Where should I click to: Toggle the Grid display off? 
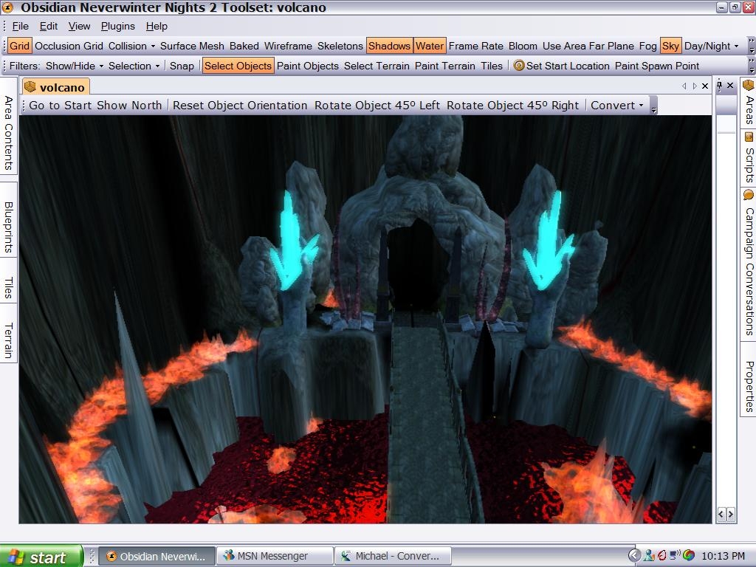click(x=19, y=46)
